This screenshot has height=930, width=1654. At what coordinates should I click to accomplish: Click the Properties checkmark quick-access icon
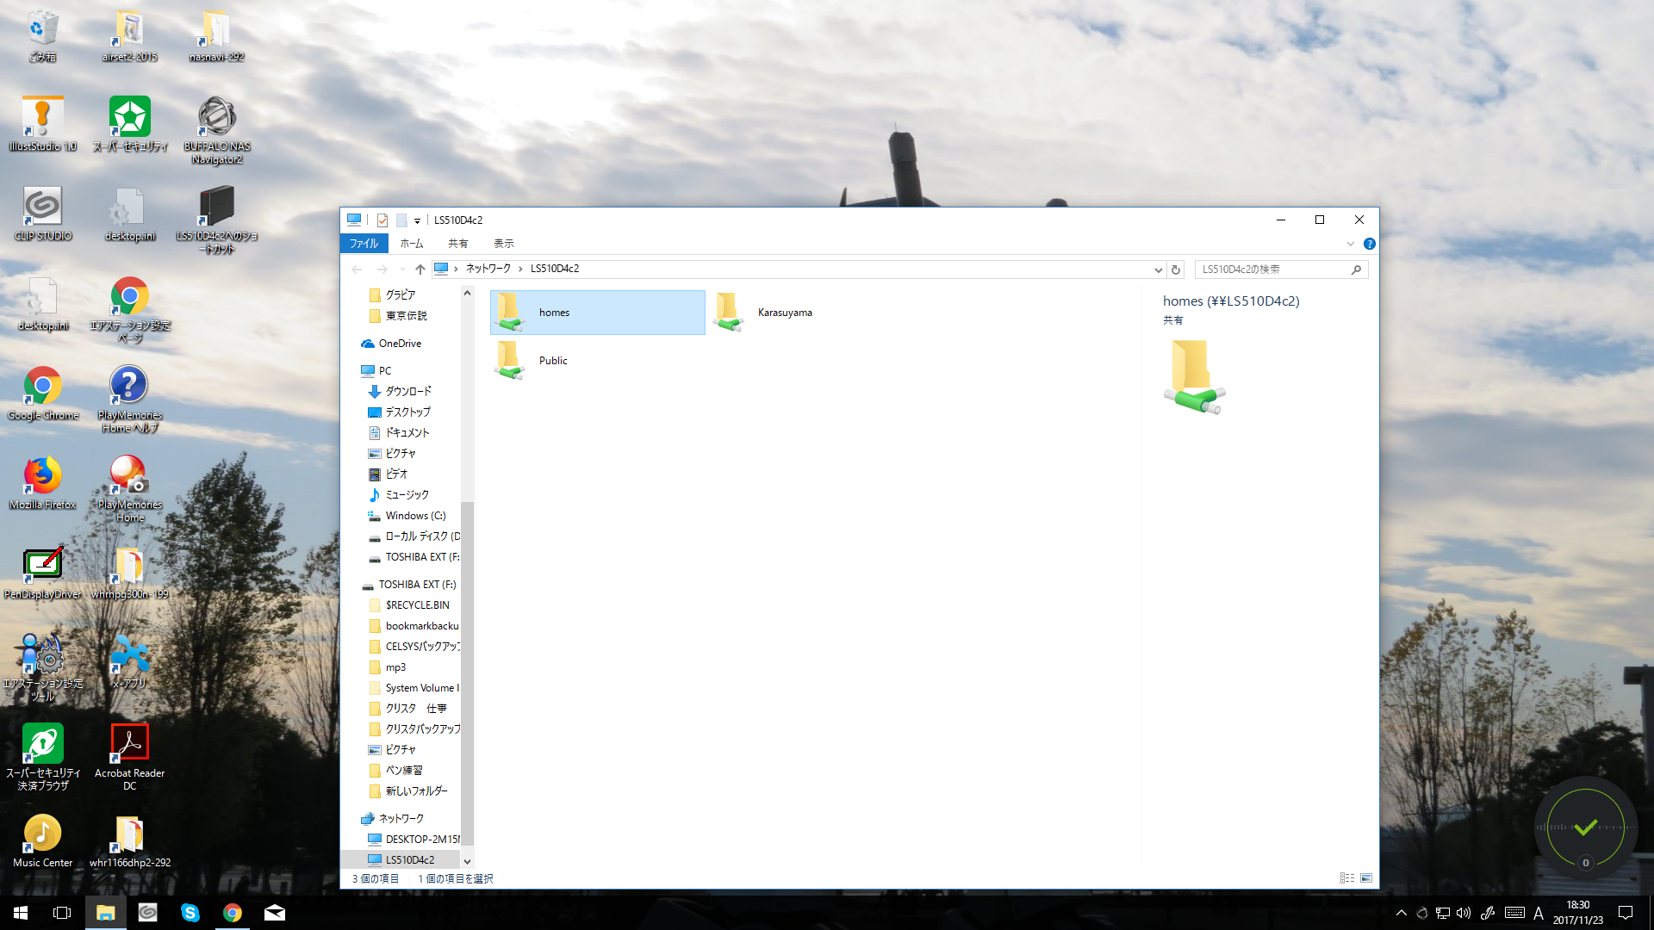pyautogui.click(x=382, y=220)
